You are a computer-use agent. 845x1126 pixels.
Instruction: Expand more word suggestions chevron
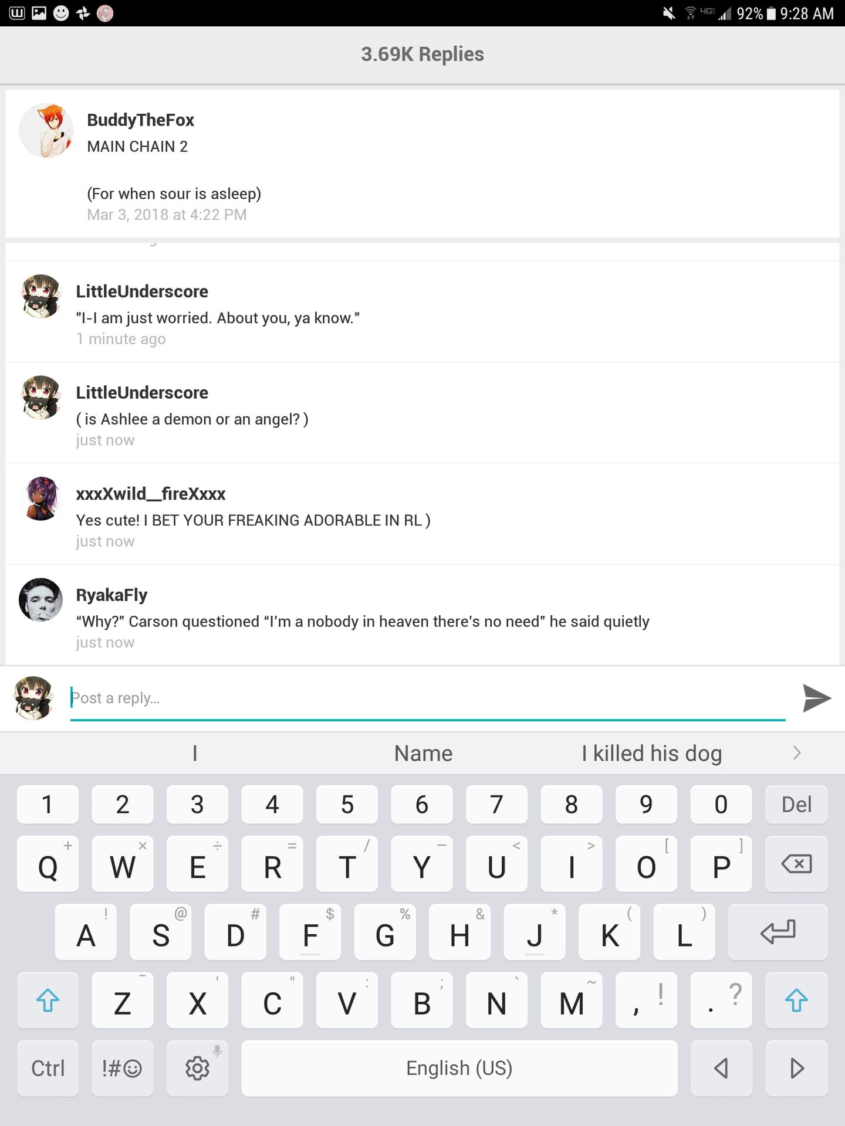point(797,753)
